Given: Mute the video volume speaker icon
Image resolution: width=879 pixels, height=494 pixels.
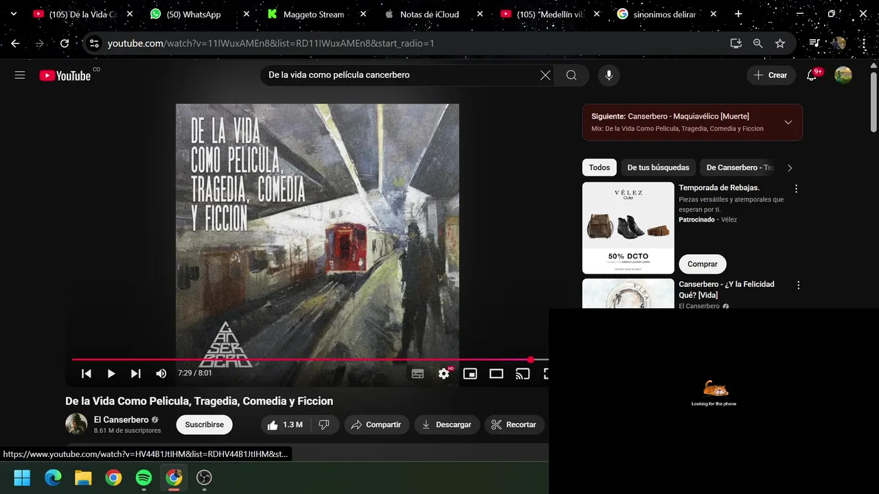Looking at the screenshot, I should pyautogui.click(x=161, y=374).
